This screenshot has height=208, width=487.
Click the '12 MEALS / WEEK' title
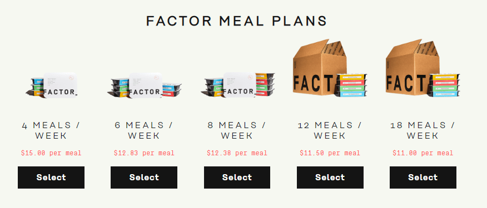point(330,130)
